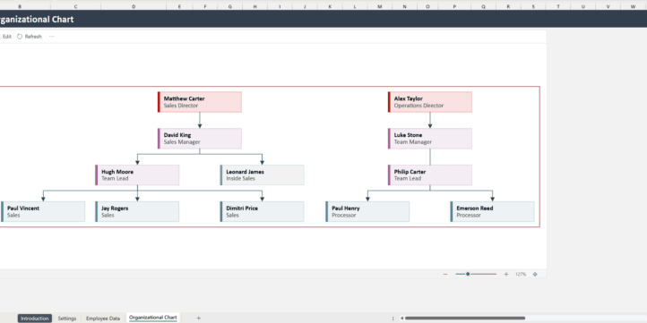Image resolution: width=647 pixels, height=323 pixels.
Task: Click the zoom out minus icon
Action: pyautogui.click(x=445, y=275)
